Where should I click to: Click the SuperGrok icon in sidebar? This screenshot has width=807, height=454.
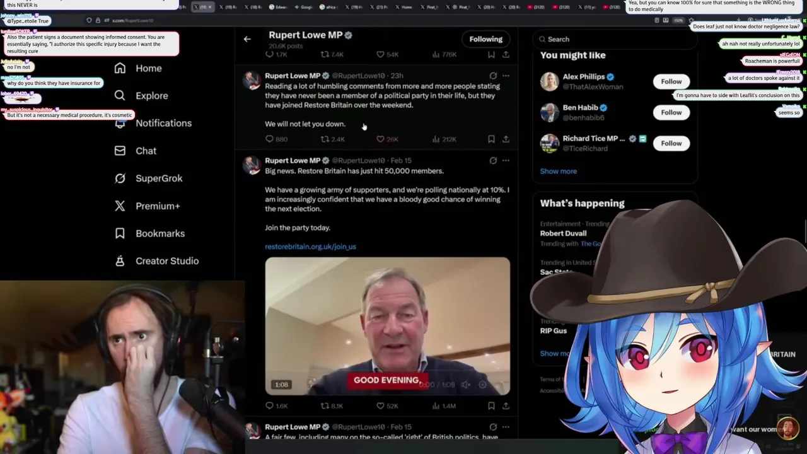(120, 178)
